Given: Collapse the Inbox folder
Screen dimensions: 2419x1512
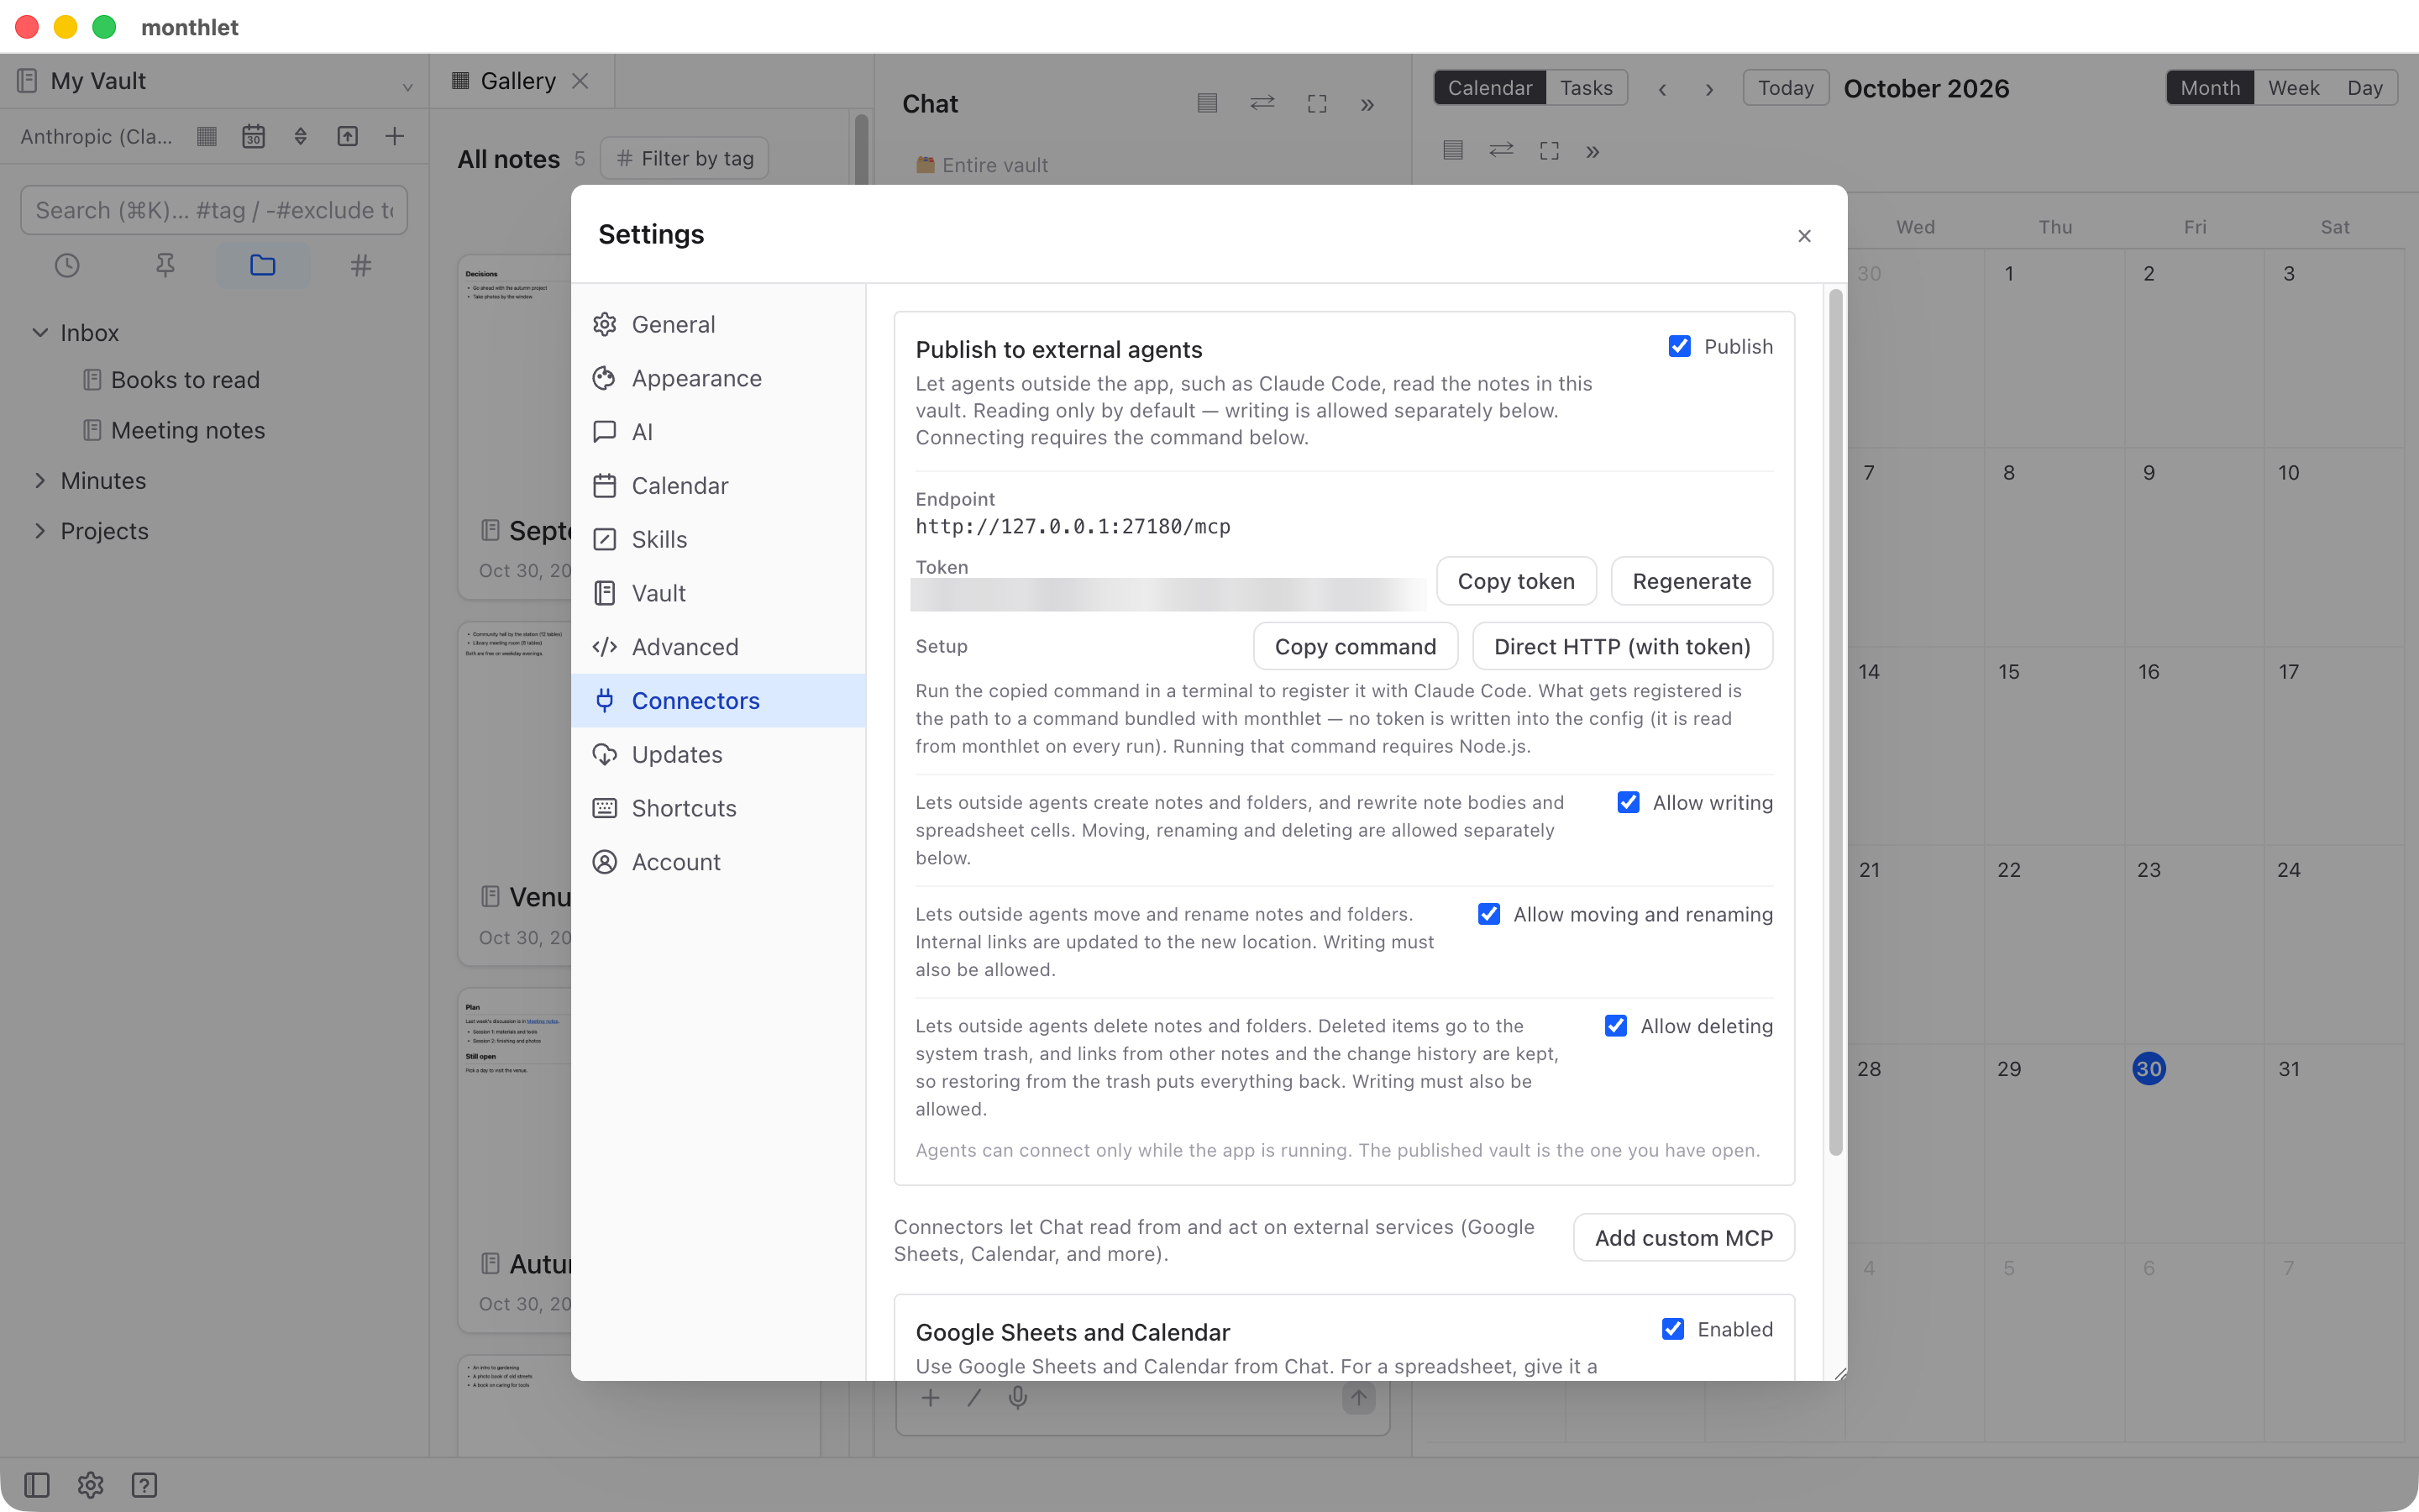Looking at the screenshot, I should (40, 332).
